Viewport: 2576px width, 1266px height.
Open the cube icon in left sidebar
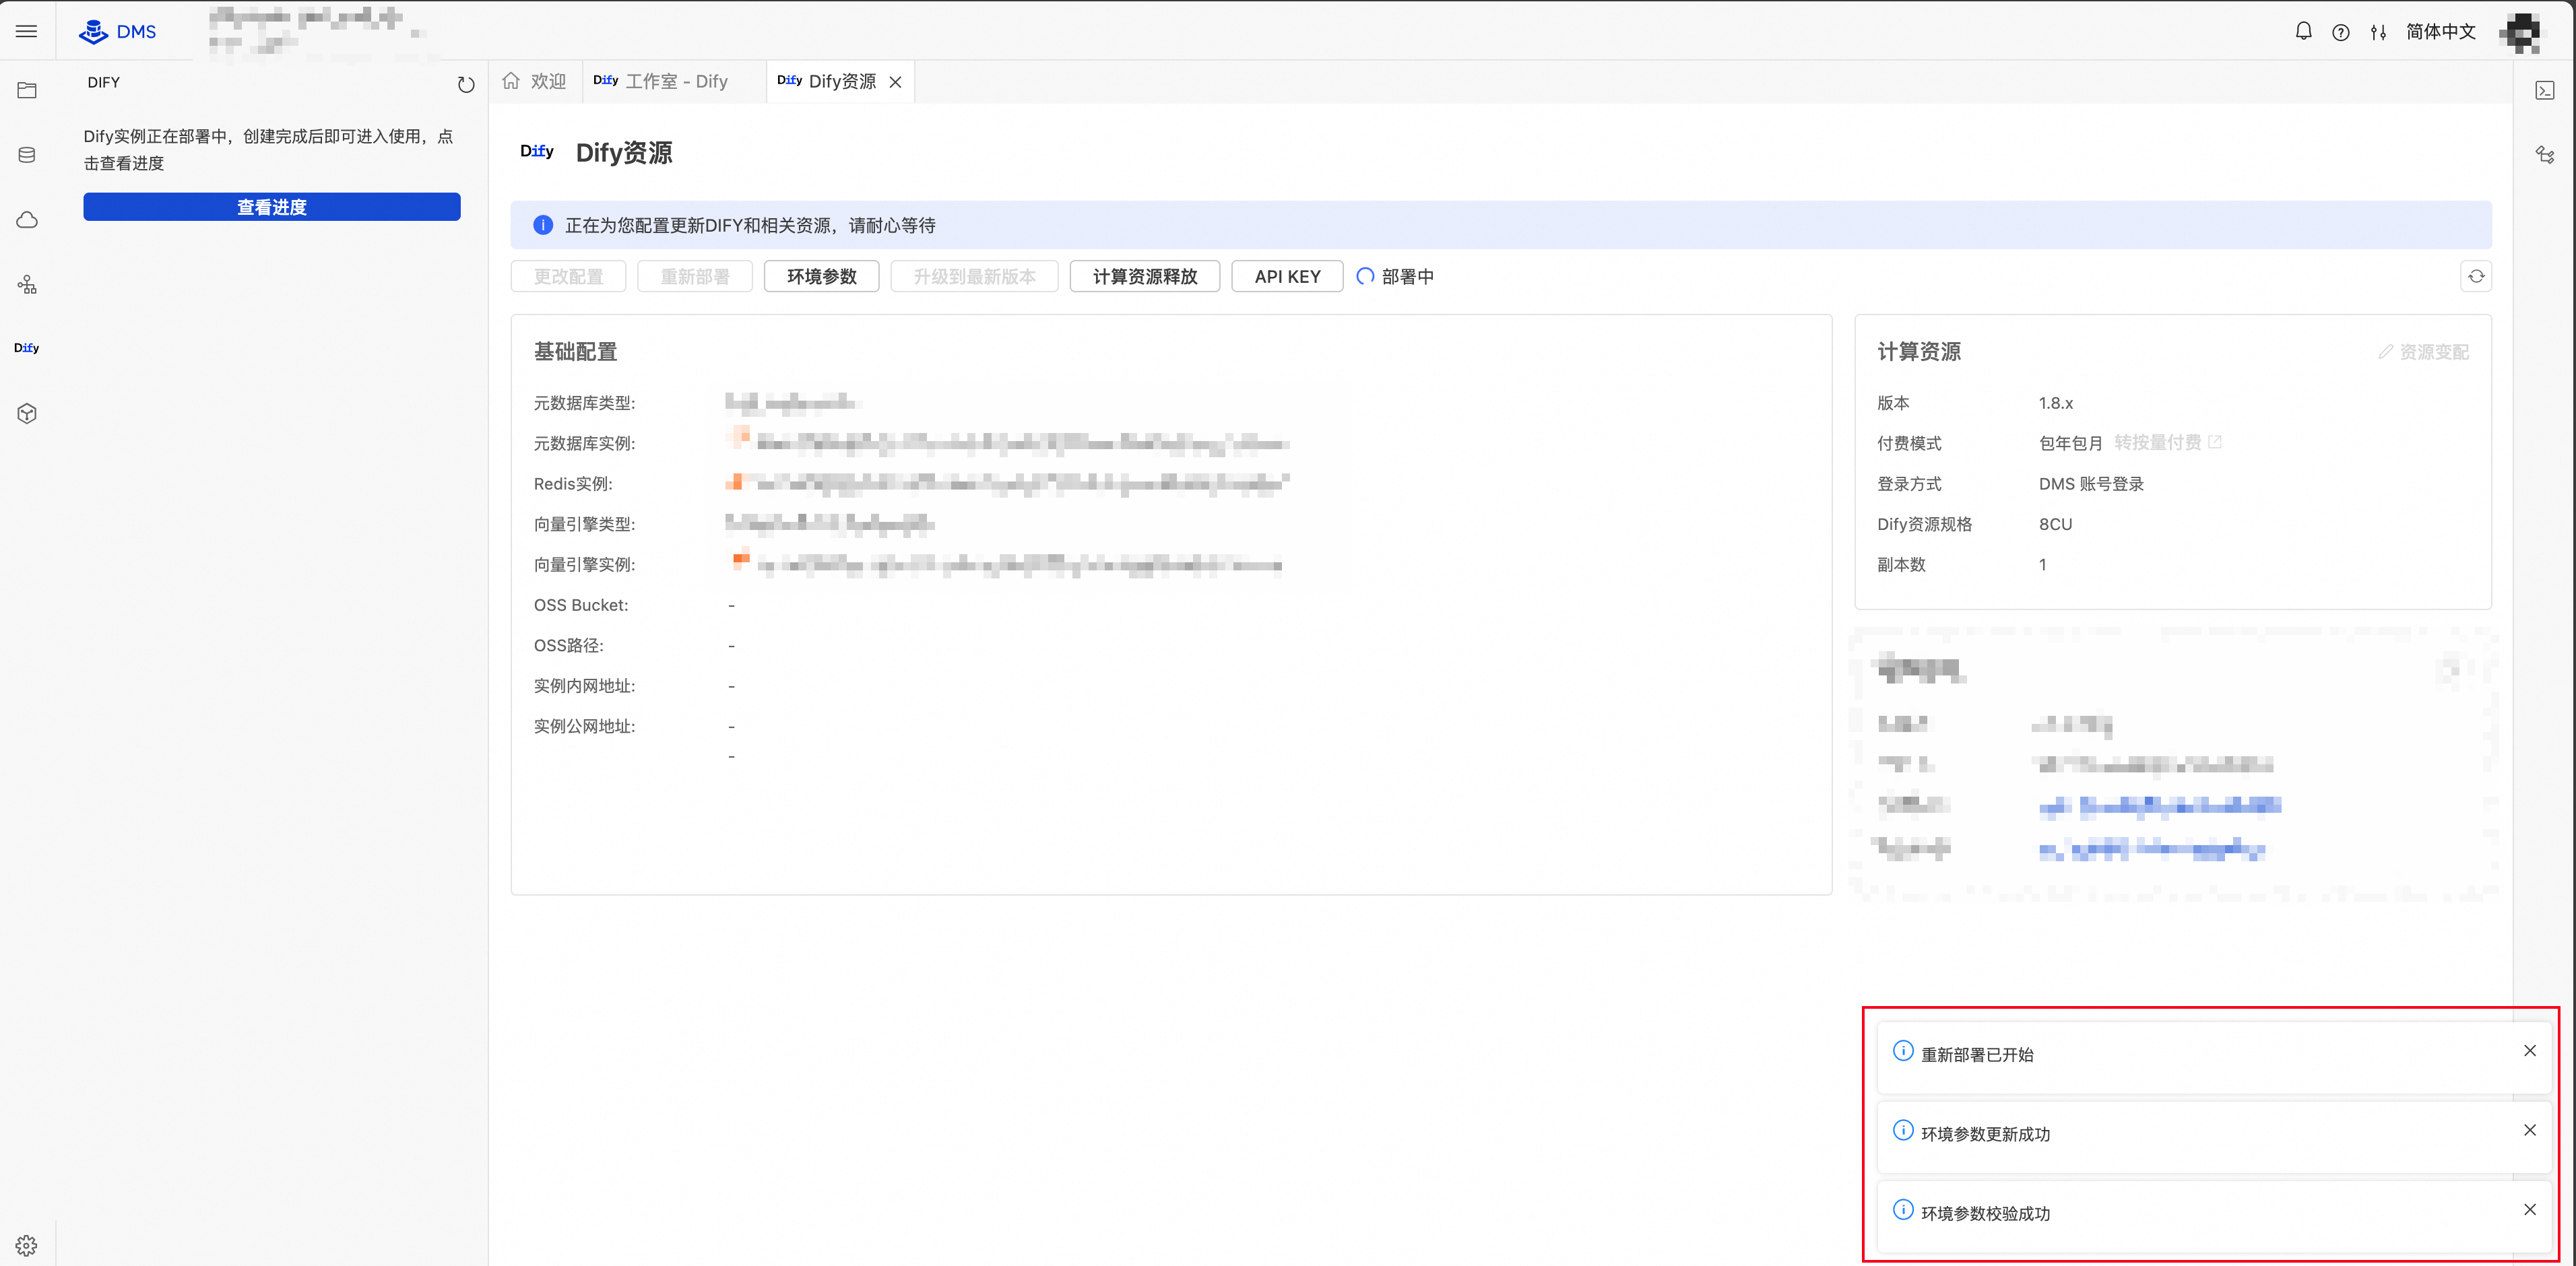click(27, 413)
